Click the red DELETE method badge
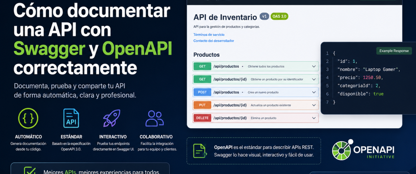 click(x=202, y=118)
